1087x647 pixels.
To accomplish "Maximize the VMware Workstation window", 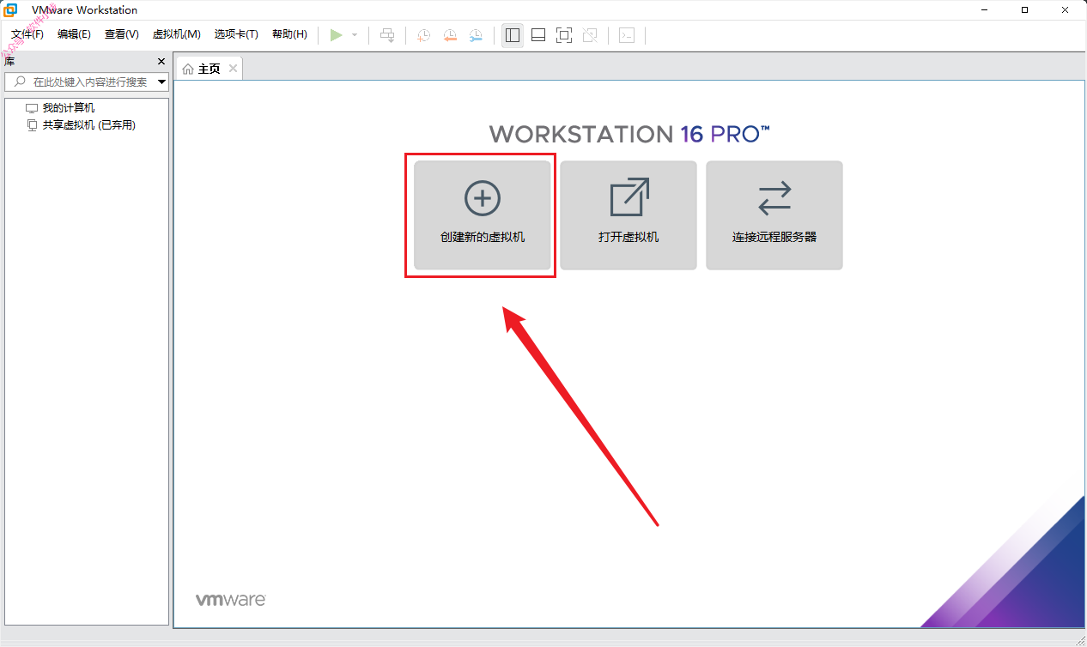I will tap(1024, 10).
